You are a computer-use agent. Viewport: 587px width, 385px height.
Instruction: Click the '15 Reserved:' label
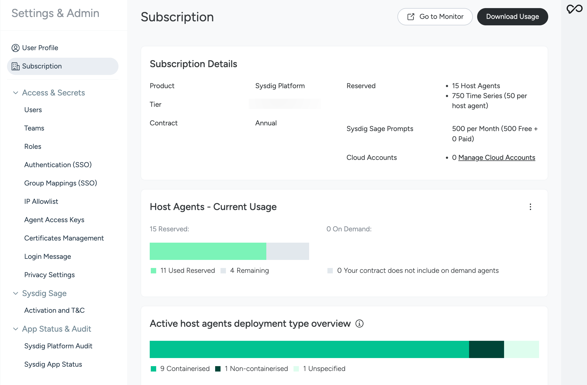169,229
